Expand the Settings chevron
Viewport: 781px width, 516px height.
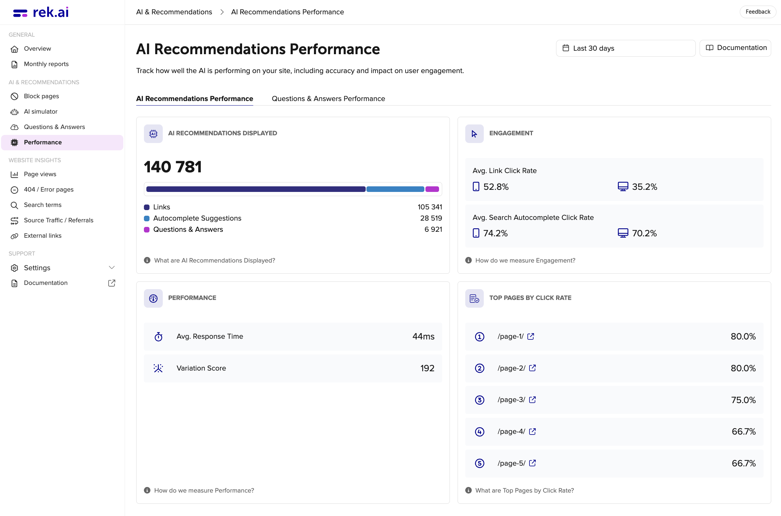[x=112, y=268]
